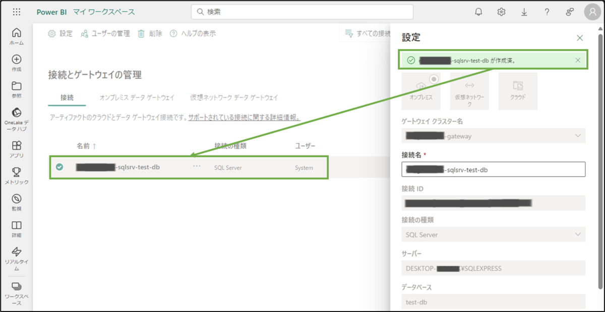Select the 仮想ネットワーク connection type tile
The width and height of the screenshot is (605, 312).
tap(469, 91)
